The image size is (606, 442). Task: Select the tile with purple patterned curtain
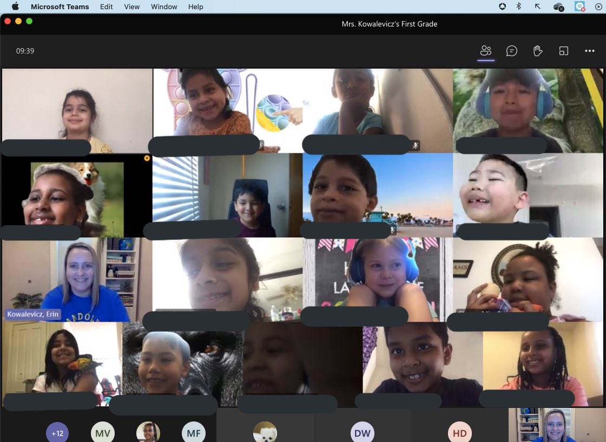coord(423,364)
